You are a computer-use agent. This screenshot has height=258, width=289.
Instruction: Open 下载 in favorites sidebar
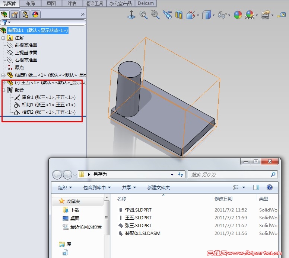75,210
